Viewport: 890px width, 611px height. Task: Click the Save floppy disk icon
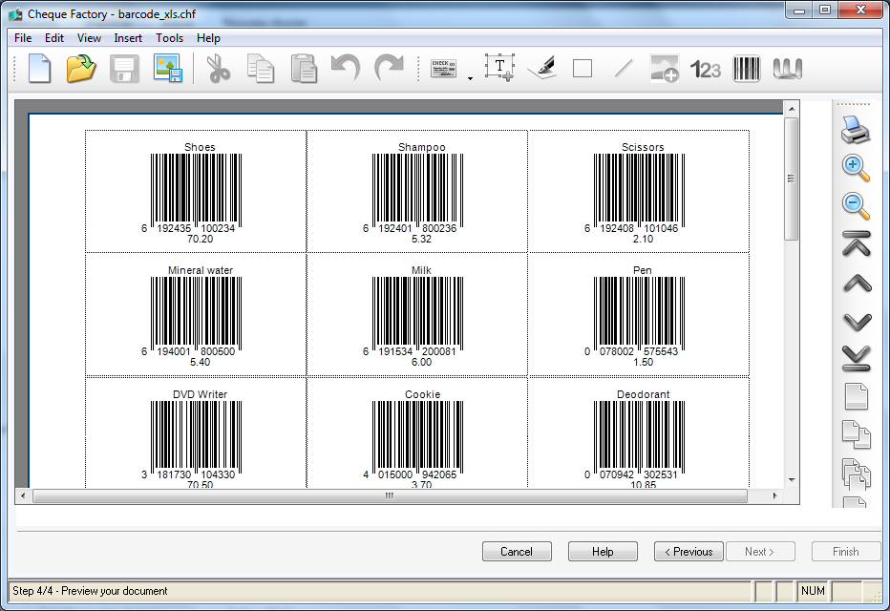124,69
